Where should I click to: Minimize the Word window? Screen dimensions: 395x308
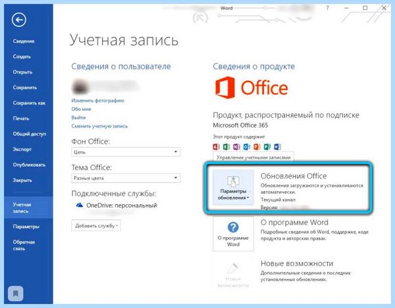[346, 8]
